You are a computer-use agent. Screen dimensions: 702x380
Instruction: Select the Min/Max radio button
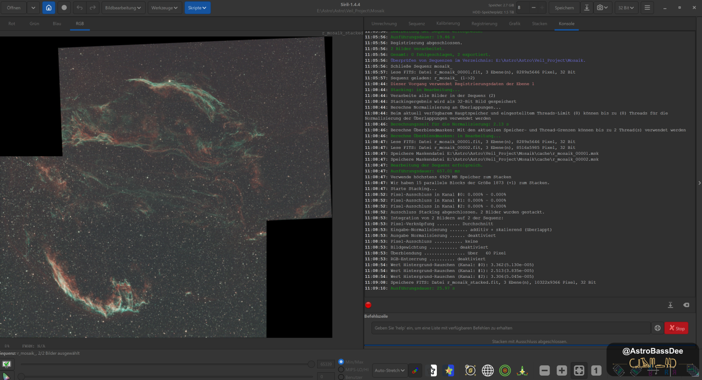[341, 362]
